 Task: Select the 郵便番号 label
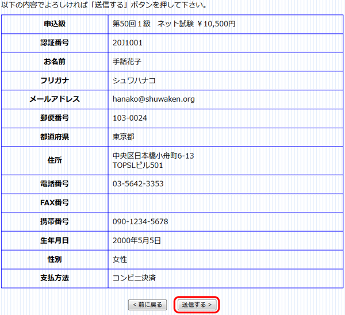pos(55,118)
